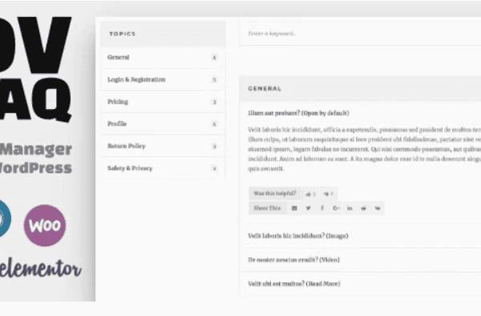Click the thumbs down not helpful icon

tap(329, 193)
